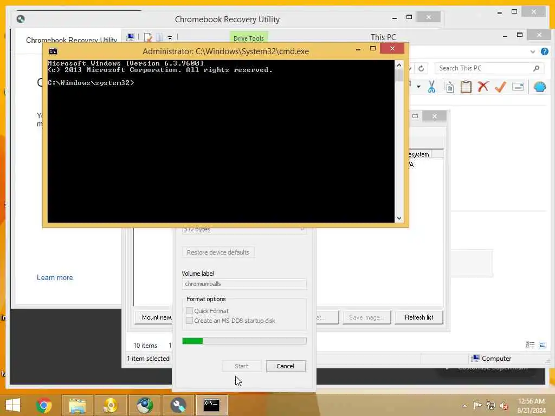Click the Rename label icon in This PC toolbar
The height and width of the screenshot is (416, 555).
518,87
